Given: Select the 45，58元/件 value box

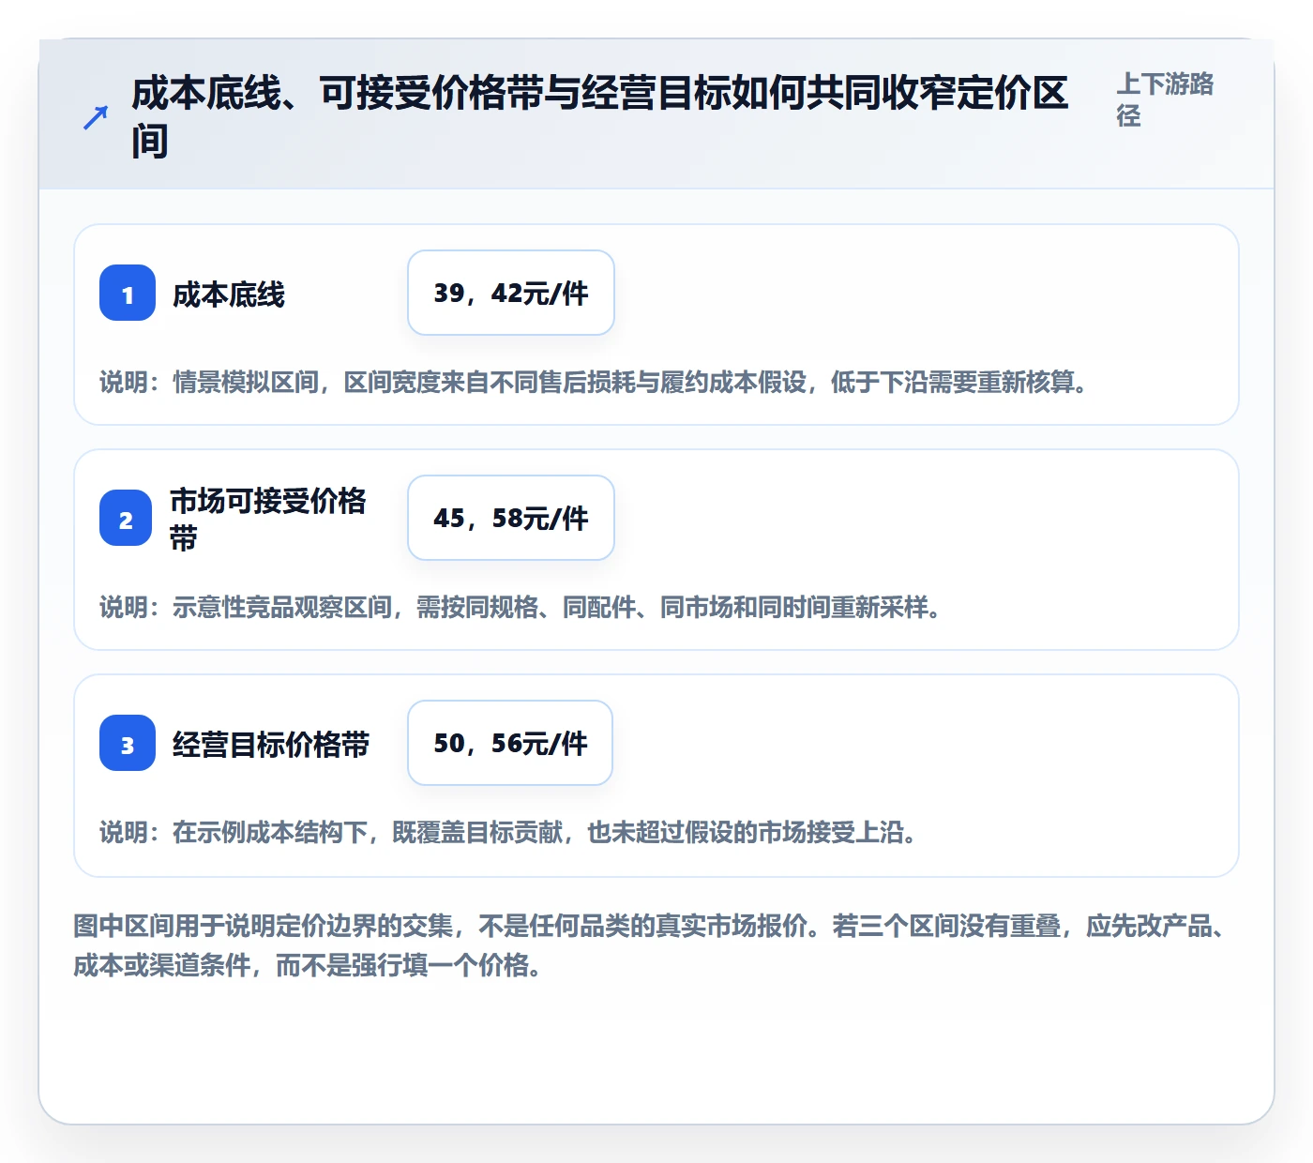Looking at the screenshot, I should tap(511, 518).
